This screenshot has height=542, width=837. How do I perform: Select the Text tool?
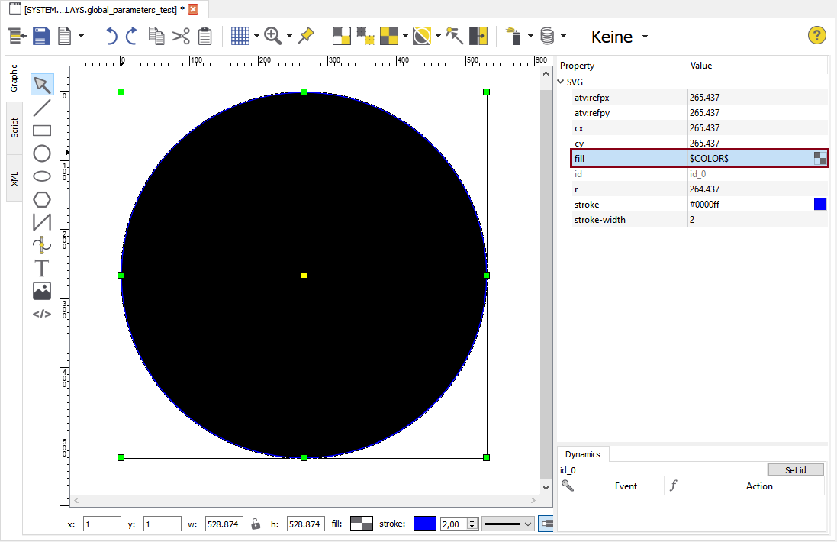point(42,267)
